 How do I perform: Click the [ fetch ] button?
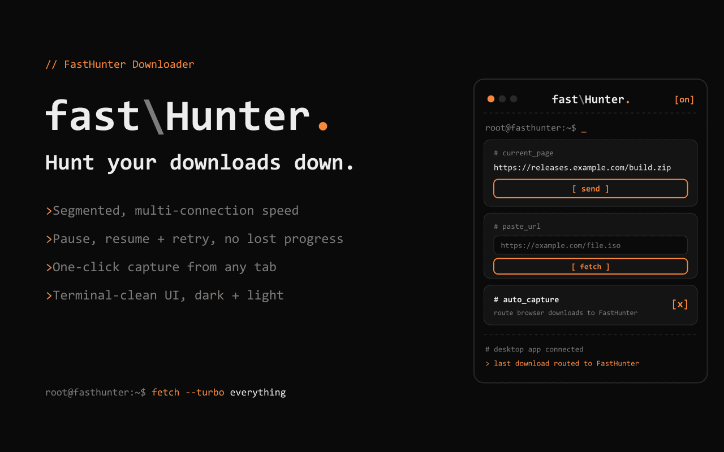[591, 267]
